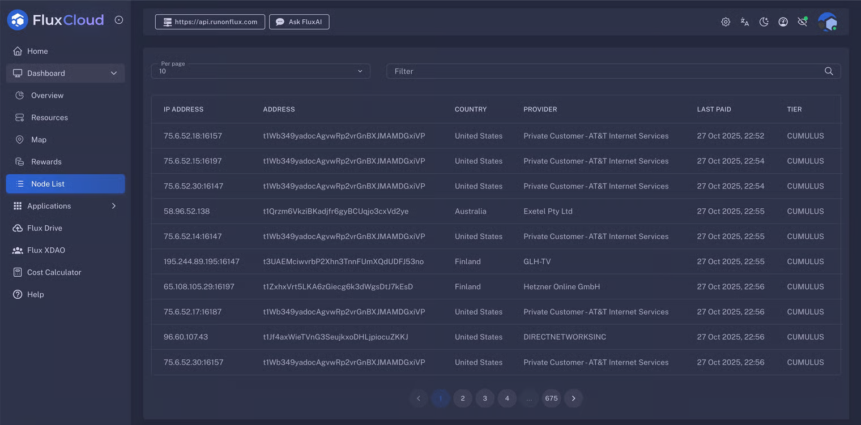Click the TIER column header
861x425 pixels.
click(794, 109)
